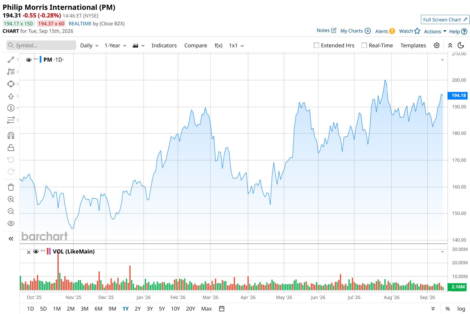
Task: Delete drawings with the trash icon
Action: (11, 187)
